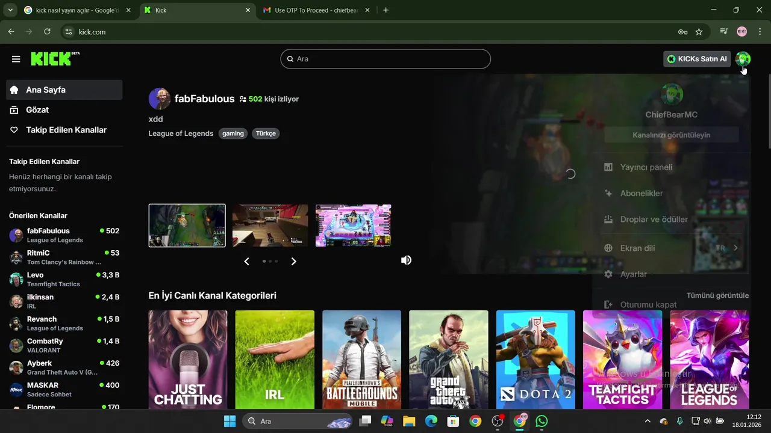Reload the page
This screenshot has width=771, height=433.
point(47,31)
